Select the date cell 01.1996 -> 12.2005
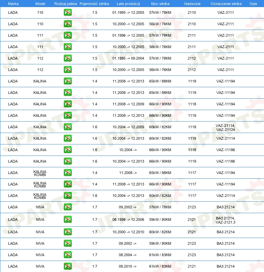This screenshot has height=272, width=264. (x=128, y=35)
